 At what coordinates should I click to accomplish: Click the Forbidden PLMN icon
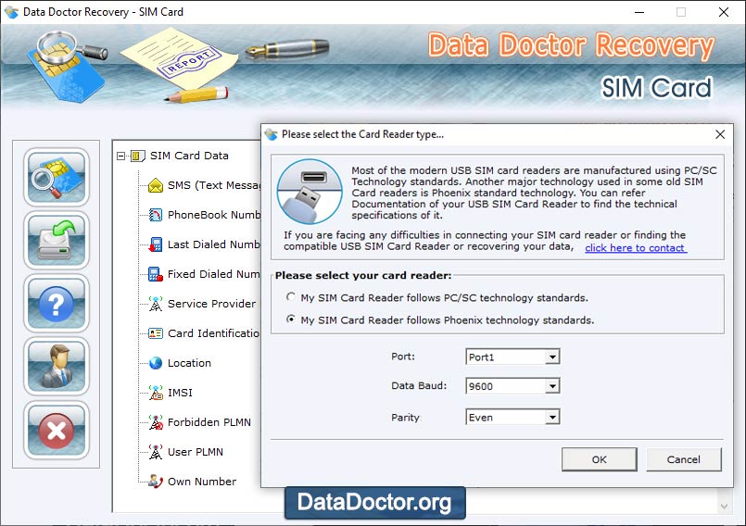pos(156,422)
